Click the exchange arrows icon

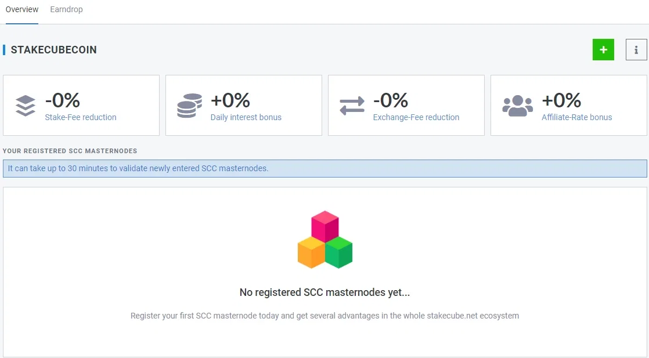pos(352,106)
